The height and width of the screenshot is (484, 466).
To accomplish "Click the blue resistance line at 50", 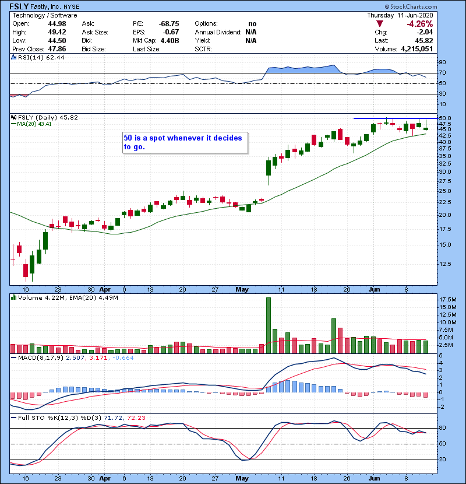I will coord(396,118).
